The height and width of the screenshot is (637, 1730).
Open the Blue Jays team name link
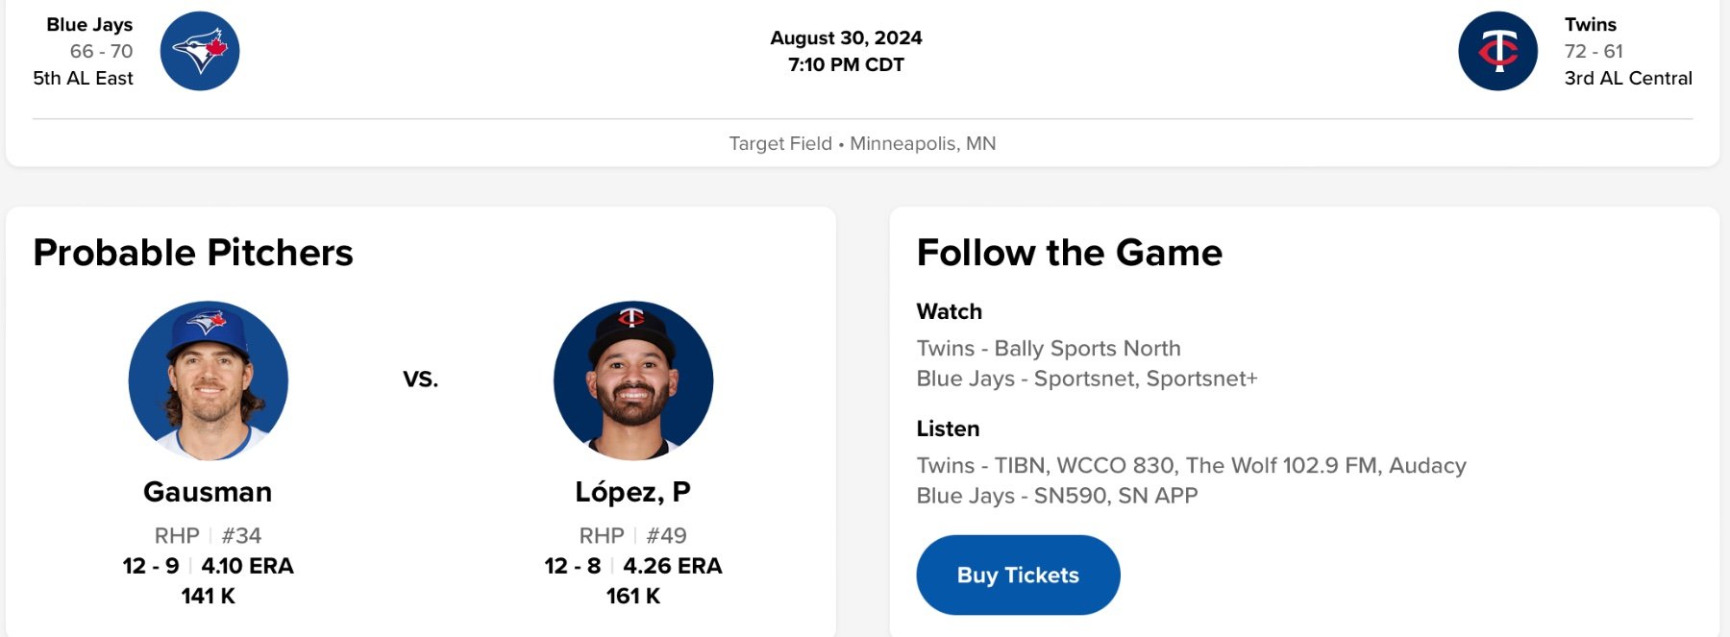click(x=89, y=25)
